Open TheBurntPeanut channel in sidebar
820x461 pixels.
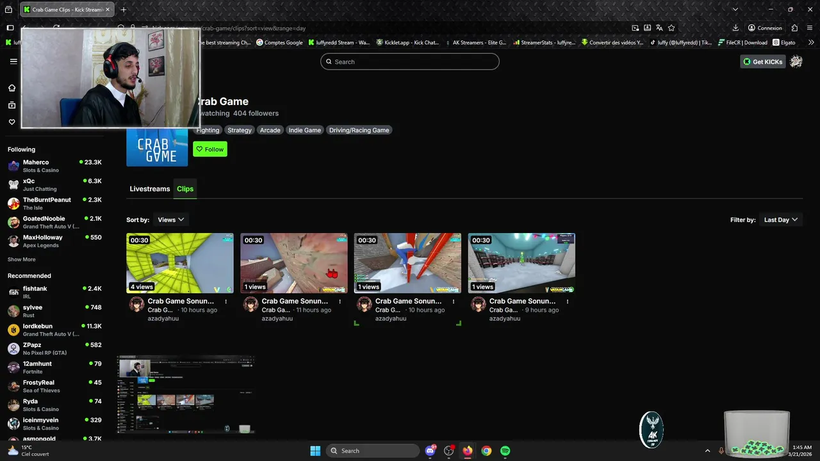[x=54, y=204]
